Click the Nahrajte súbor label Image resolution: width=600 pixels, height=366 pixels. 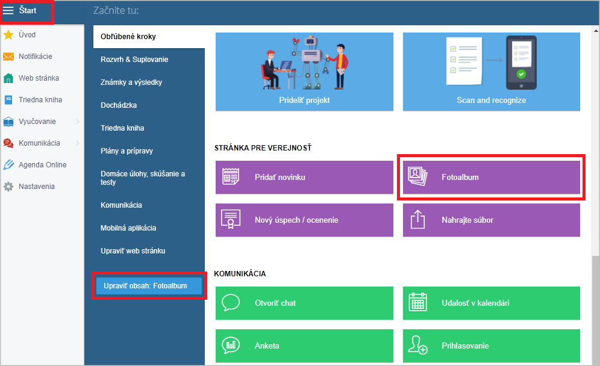[467, 220]
